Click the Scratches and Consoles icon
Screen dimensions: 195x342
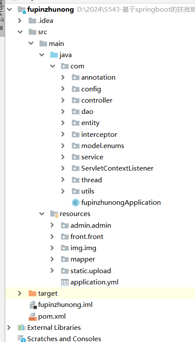pyautogui.click(x=22, y=339)
